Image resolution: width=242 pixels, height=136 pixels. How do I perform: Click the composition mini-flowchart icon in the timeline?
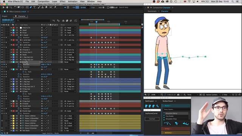pos(54,21)
